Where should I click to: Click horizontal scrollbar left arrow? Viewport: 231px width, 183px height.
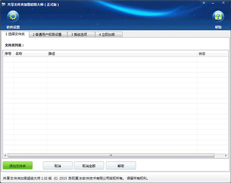point(5,155)
